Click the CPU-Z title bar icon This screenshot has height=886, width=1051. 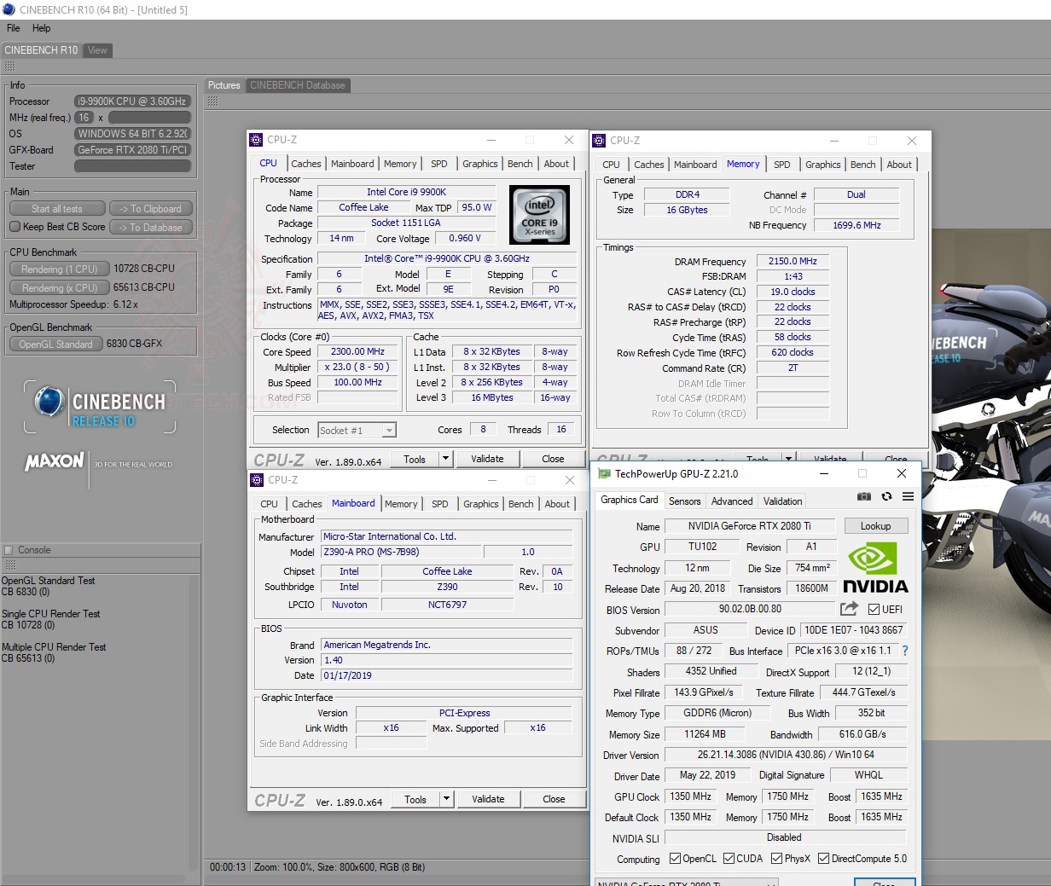click(254, 139)
